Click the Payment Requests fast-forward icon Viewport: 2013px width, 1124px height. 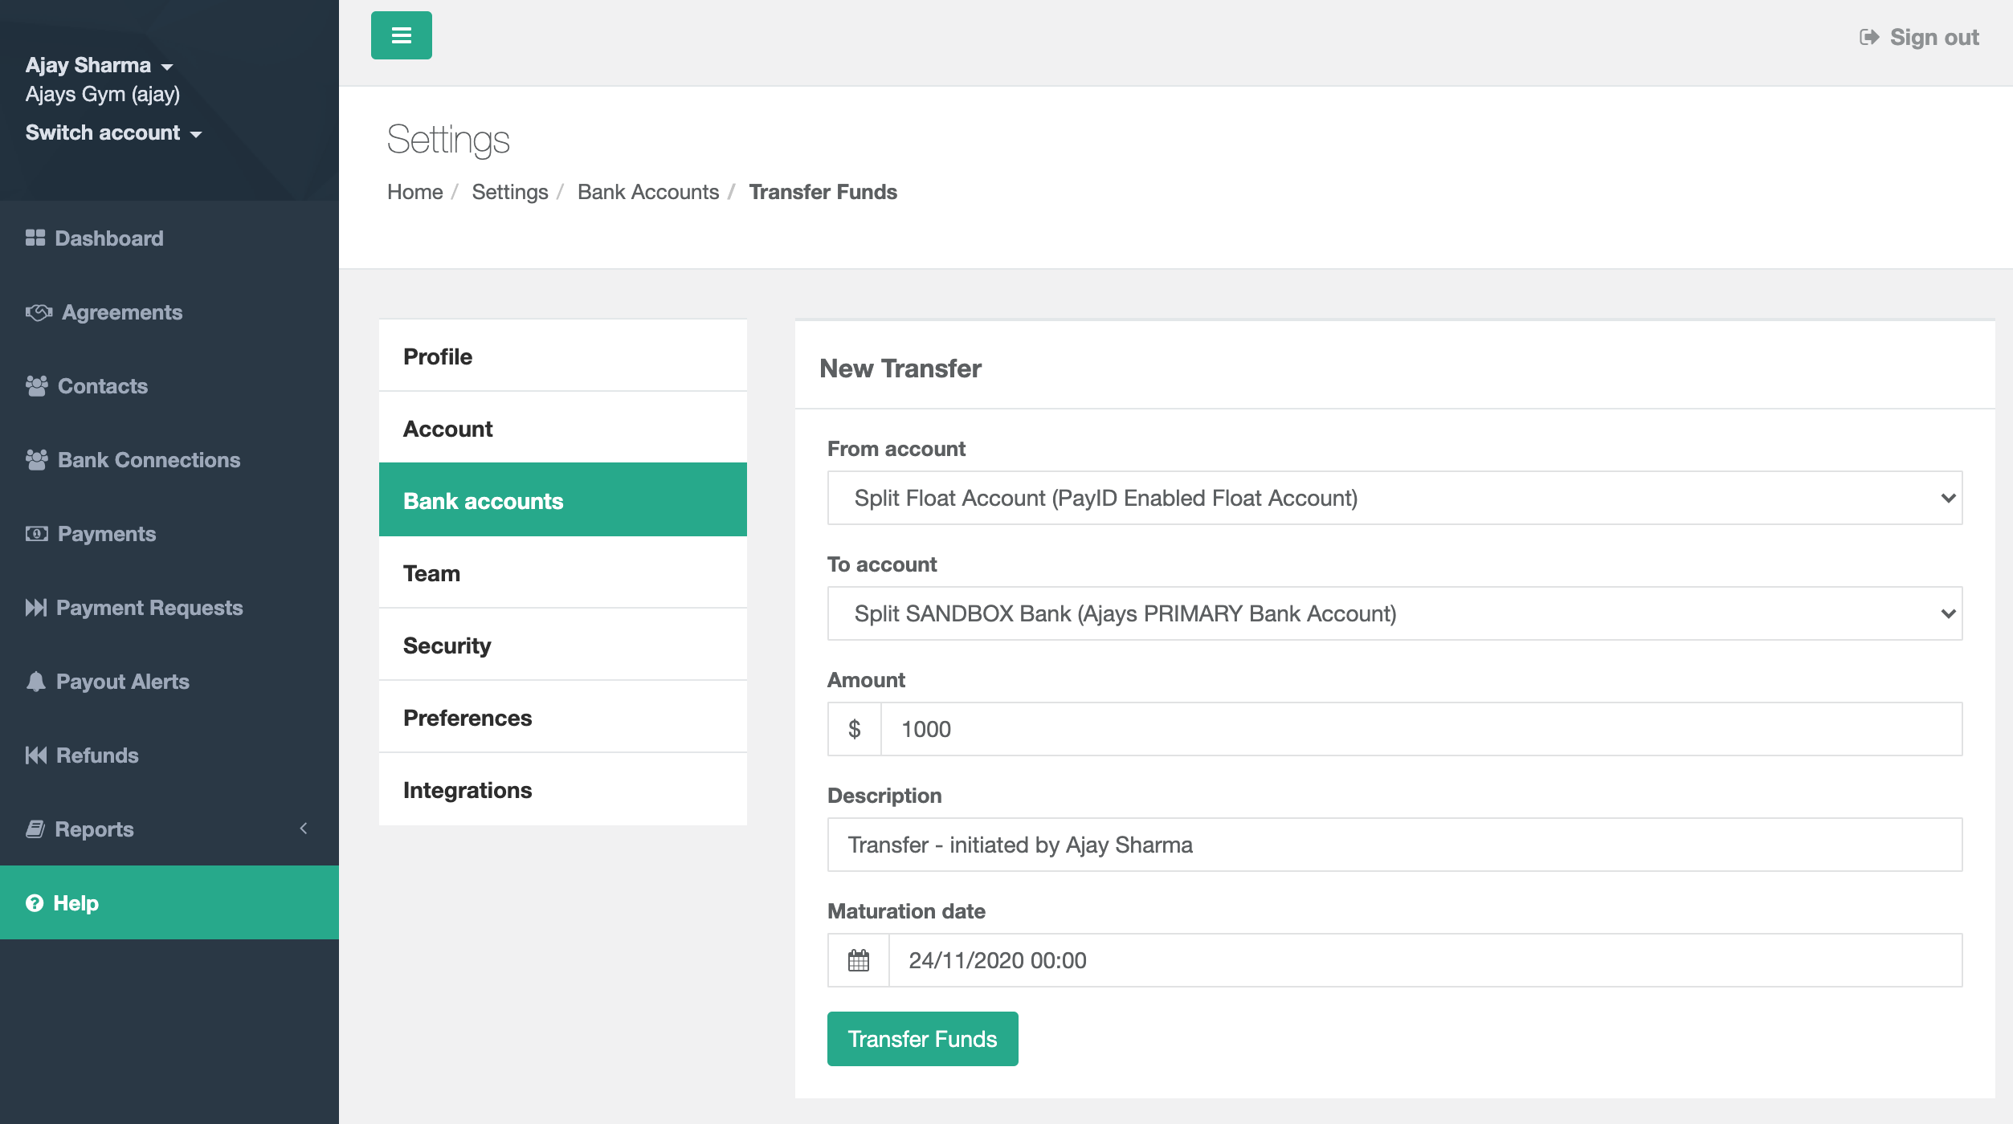coord(36,608)
